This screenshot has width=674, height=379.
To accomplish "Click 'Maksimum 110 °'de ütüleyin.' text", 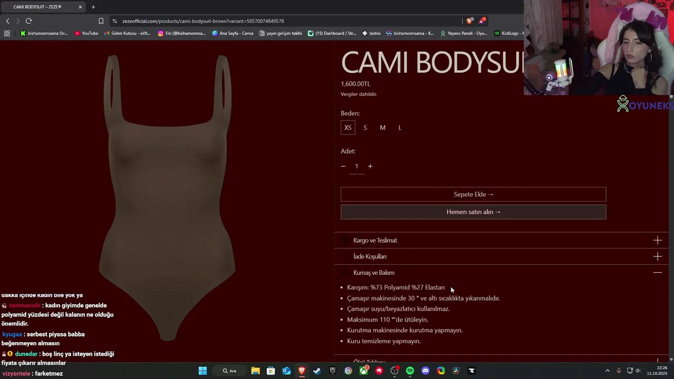I will 388,320.
